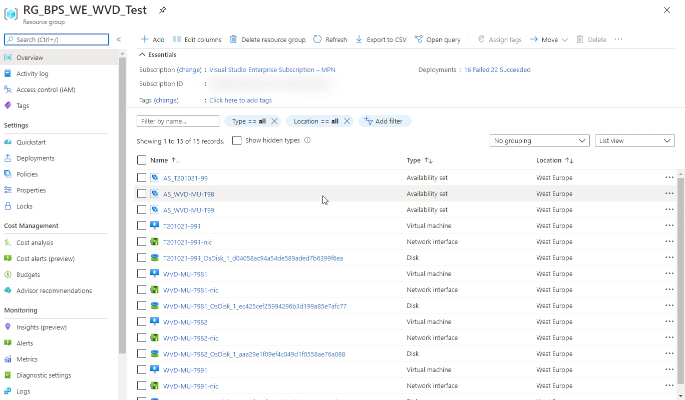Go to Quickstart settings

coord(31,142)
